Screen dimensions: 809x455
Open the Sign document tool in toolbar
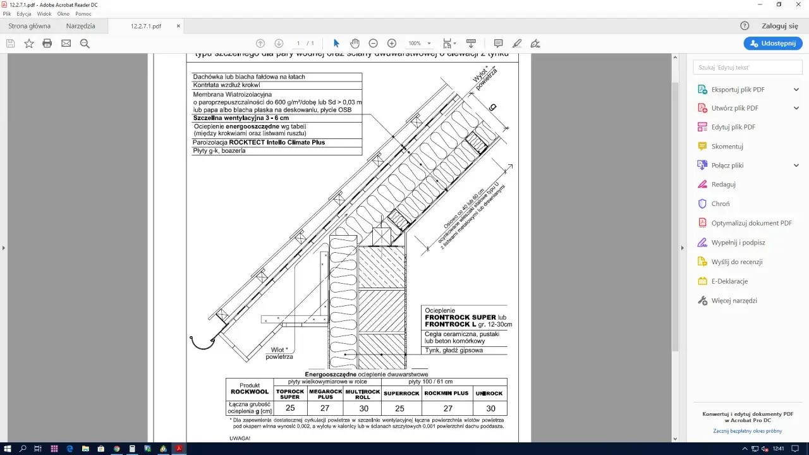[x=536, y=44]
